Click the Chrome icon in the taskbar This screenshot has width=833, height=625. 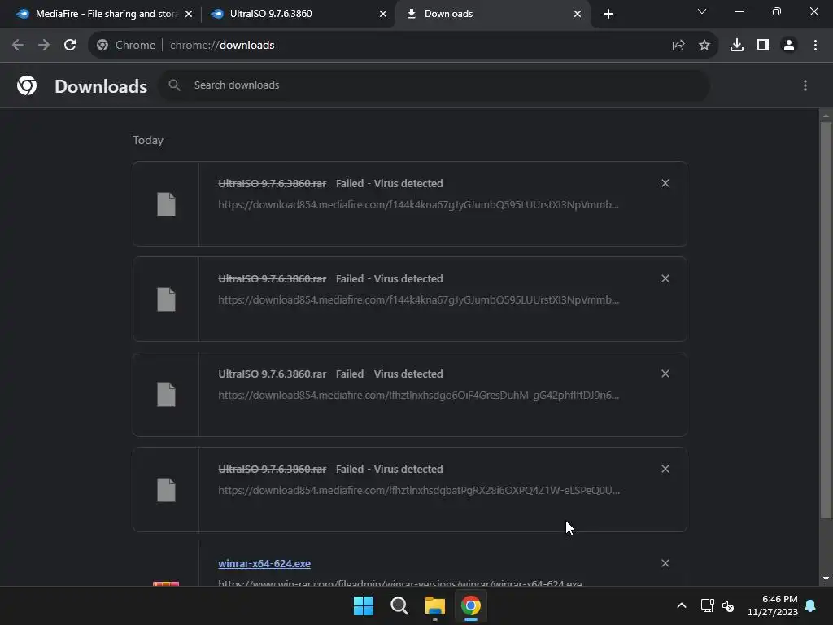pos(471,605)
